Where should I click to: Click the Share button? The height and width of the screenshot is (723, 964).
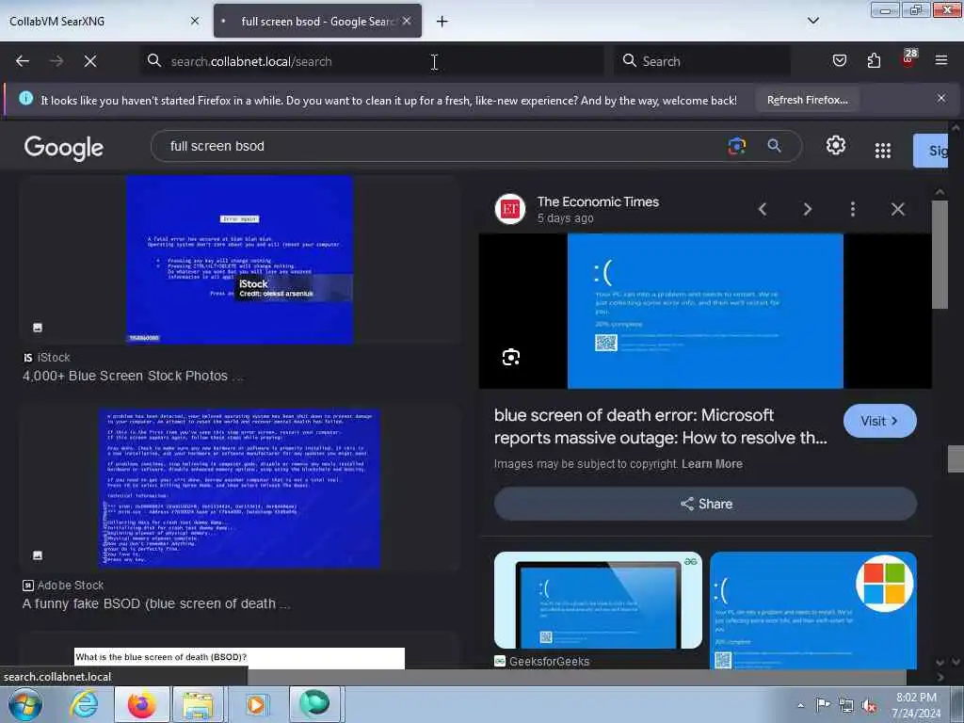point(705,505)
